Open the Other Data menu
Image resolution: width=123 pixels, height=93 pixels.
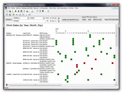pos(52,8)
